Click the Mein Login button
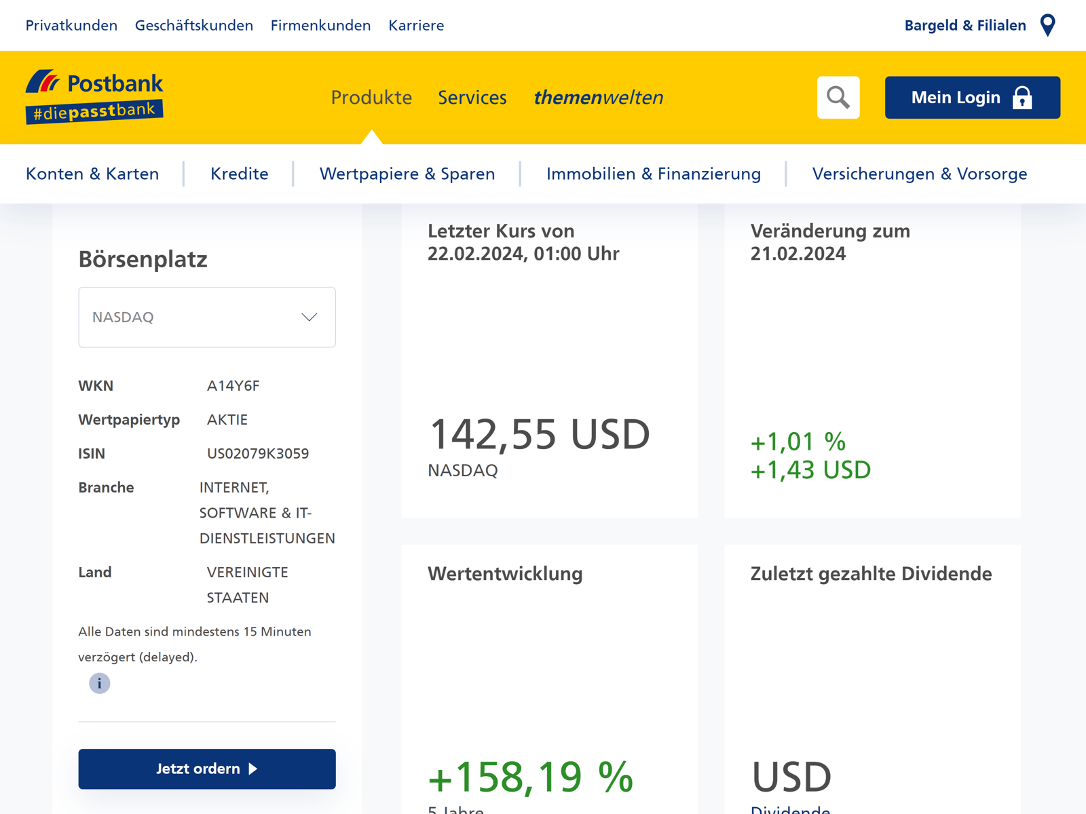Image resolution: width=1086 pixels, height=814 pixels. [972, 97]
